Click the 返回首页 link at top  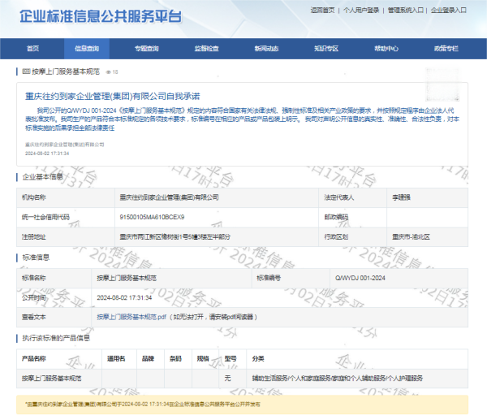[x=322, y=11]
